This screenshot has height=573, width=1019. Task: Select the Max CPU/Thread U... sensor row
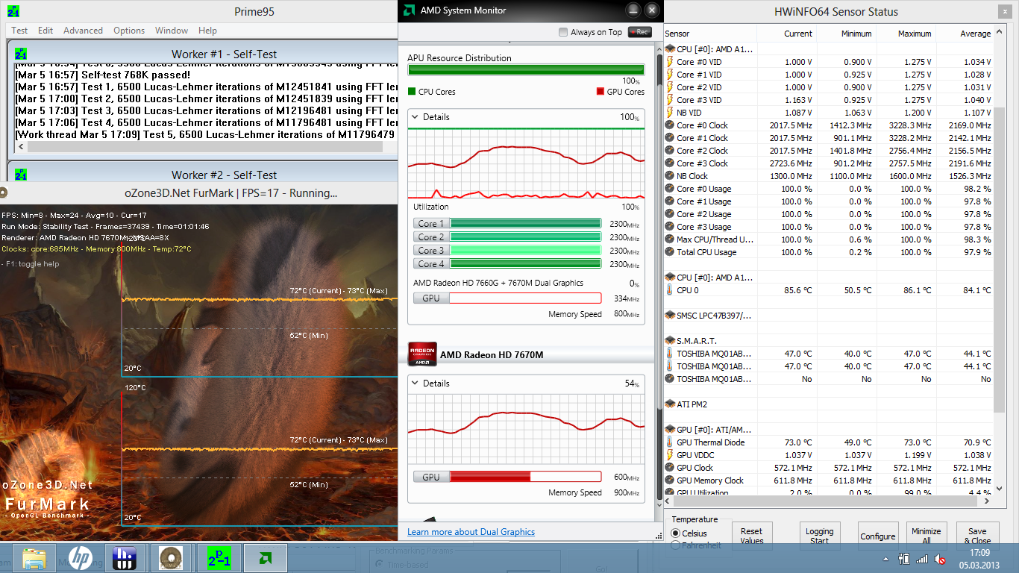click(829, 239)
